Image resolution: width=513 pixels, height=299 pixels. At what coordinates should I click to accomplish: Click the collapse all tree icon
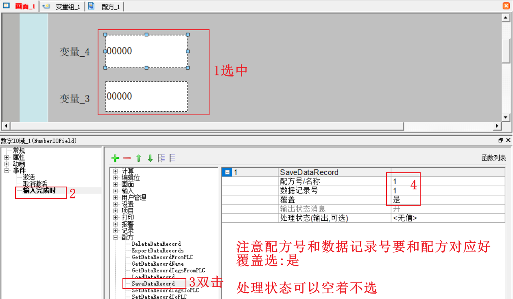click(172, 158)
